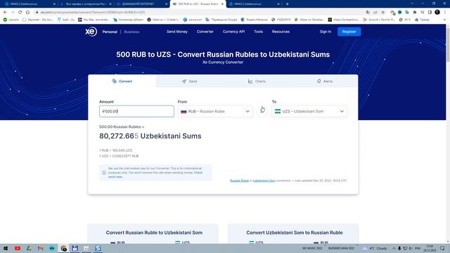Open the Яндекс.Метрика bookmark
450x253 pixels.
[x=254, y=20]
